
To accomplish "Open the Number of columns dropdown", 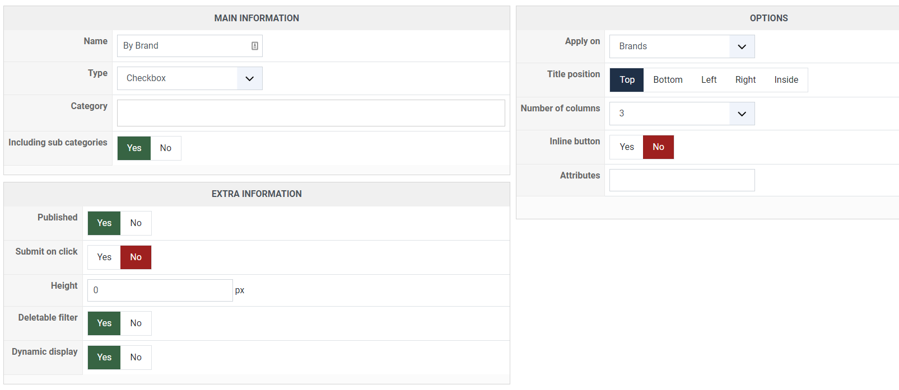I will click(x=682, y=114).
